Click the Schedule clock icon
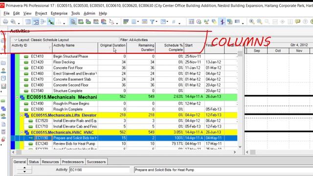313x176 pixels. [199, 22]
